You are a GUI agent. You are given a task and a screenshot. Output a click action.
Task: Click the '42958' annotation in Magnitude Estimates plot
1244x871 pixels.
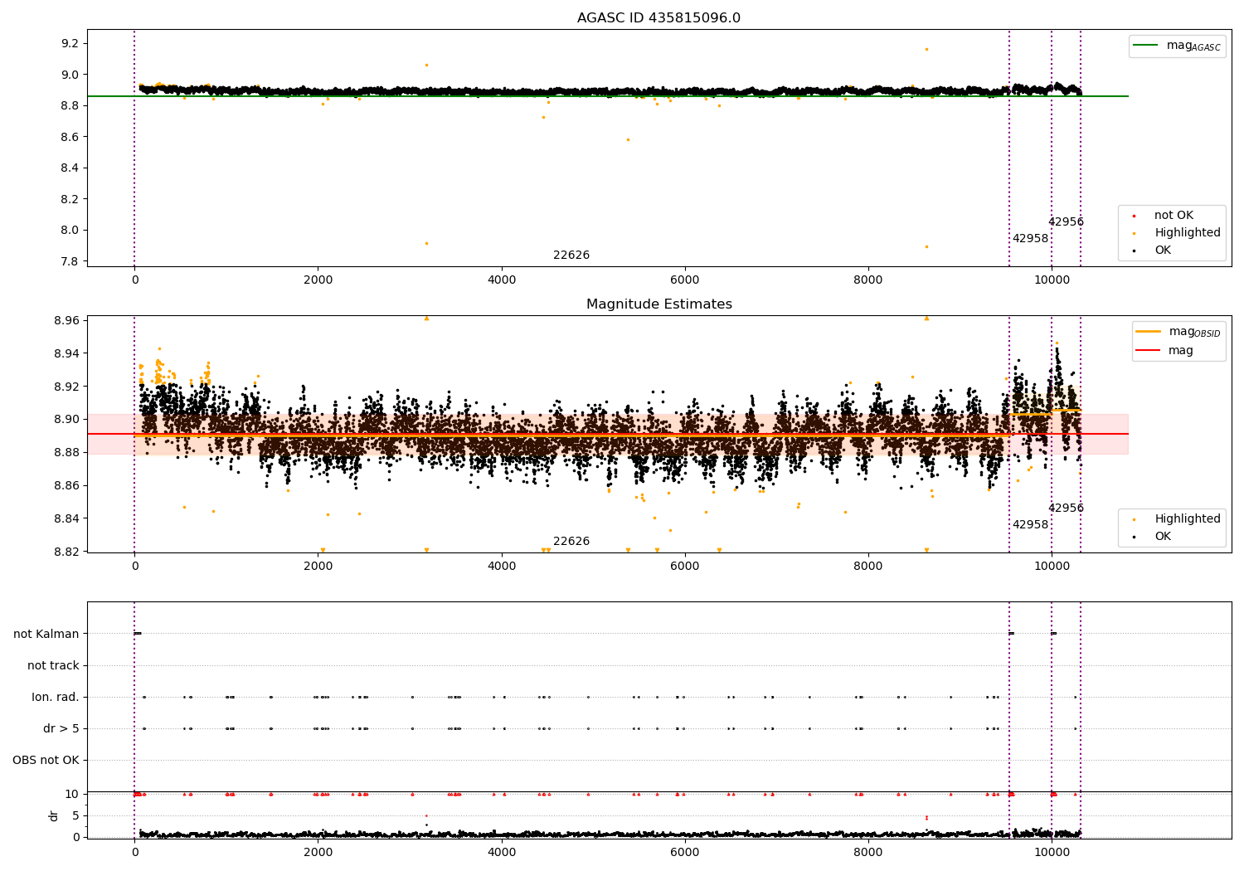(1030, 525)
